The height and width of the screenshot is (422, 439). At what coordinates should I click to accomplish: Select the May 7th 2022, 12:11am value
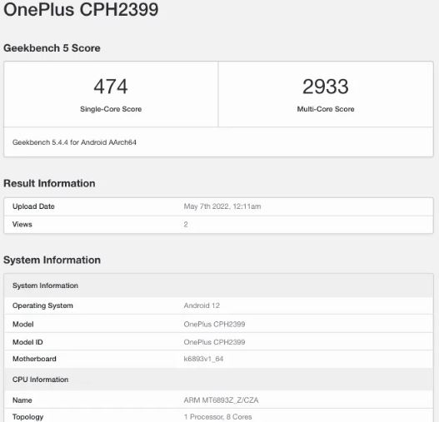pos(222,206)
